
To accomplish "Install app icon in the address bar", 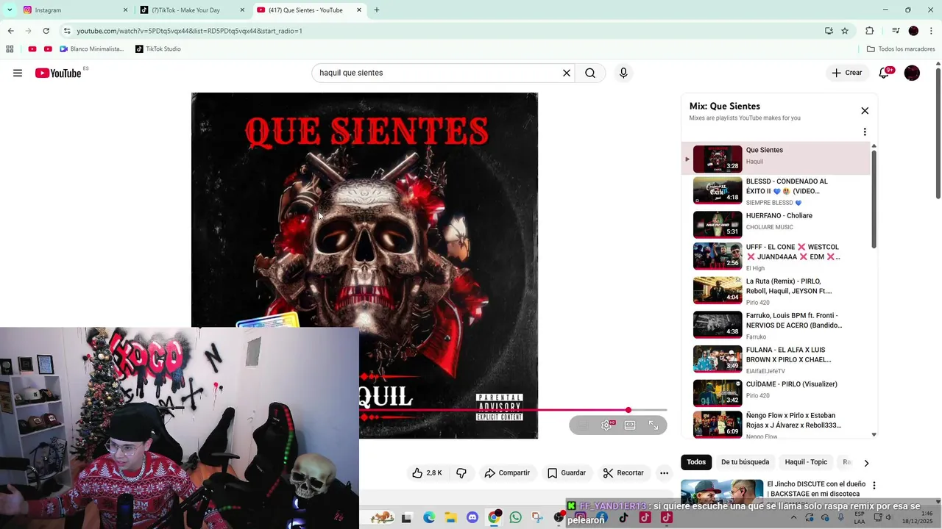I will click(x=829, y=31).
